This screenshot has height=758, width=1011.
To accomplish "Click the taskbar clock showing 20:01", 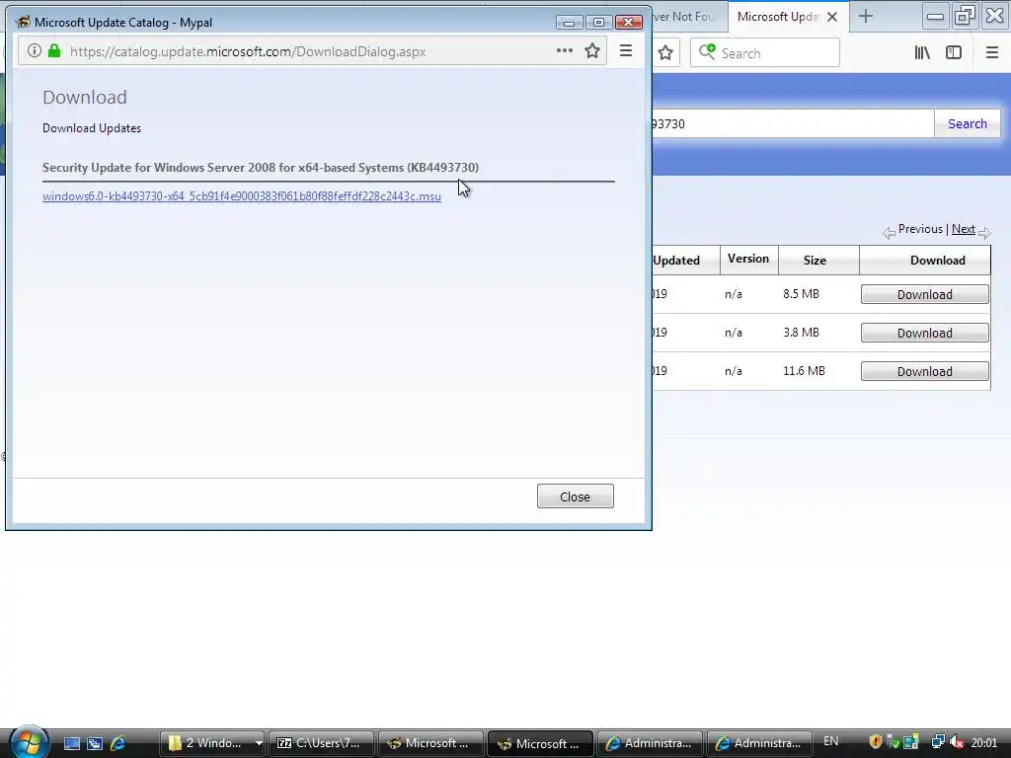I will (x=984, y=742).
